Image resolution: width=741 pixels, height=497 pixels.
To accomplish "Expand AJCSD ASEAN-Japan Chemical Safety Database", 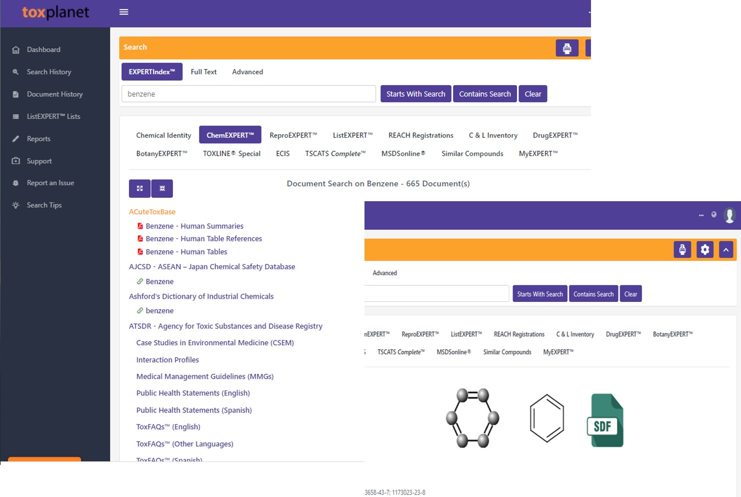I will tap(212, 267).
